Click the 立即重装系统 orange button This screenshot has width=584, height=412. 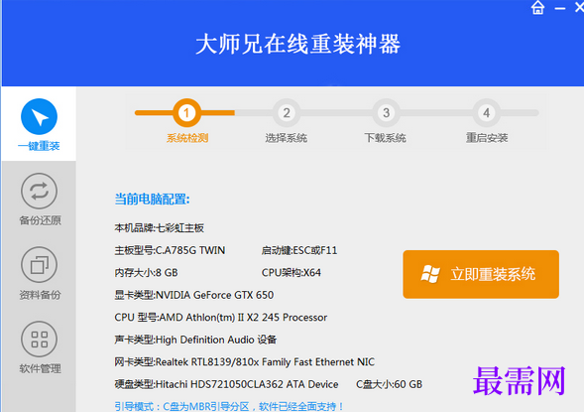coord(481,274)
